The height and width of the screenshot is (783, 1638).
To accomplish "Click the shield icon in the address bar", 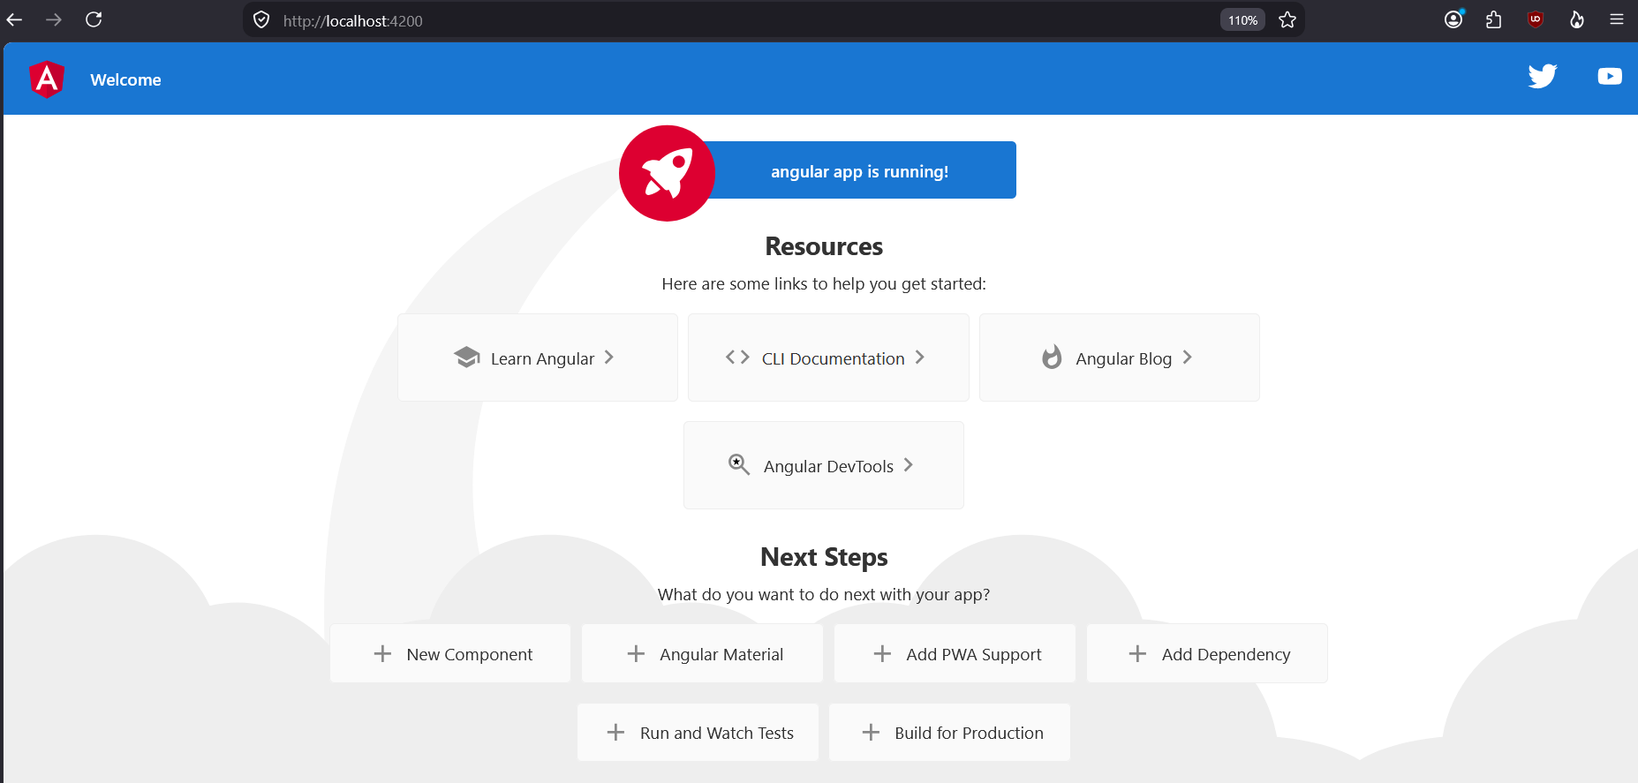I will pyautogui.click(x=261, y=19).
